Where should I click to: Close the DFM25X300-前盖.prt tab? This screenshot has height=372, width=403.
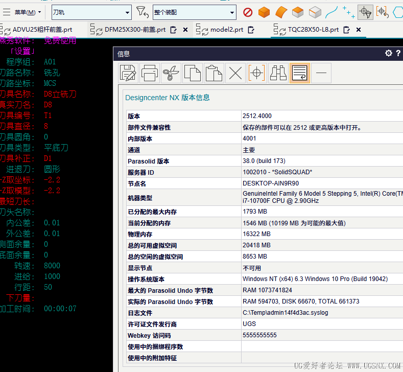185,30
